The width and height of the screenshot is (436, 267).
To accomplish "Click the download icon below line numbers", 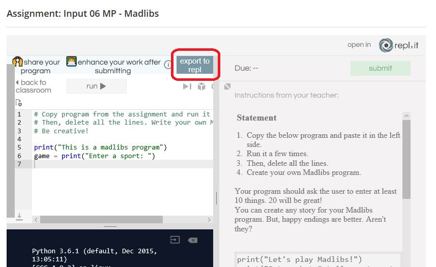I will tap(19, 216).
